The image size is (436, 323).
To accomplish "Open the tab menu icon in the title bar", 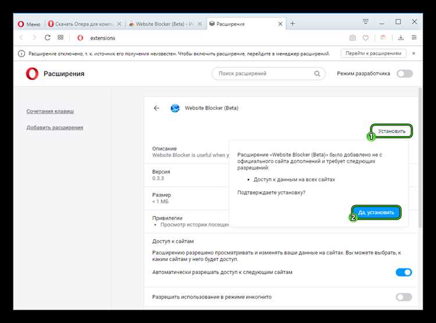I will tap(366, 21).
